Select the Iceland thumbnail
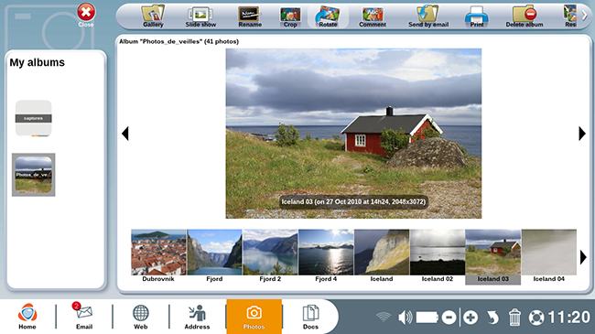This screenshot has height=334, width=595. [382, 256]
